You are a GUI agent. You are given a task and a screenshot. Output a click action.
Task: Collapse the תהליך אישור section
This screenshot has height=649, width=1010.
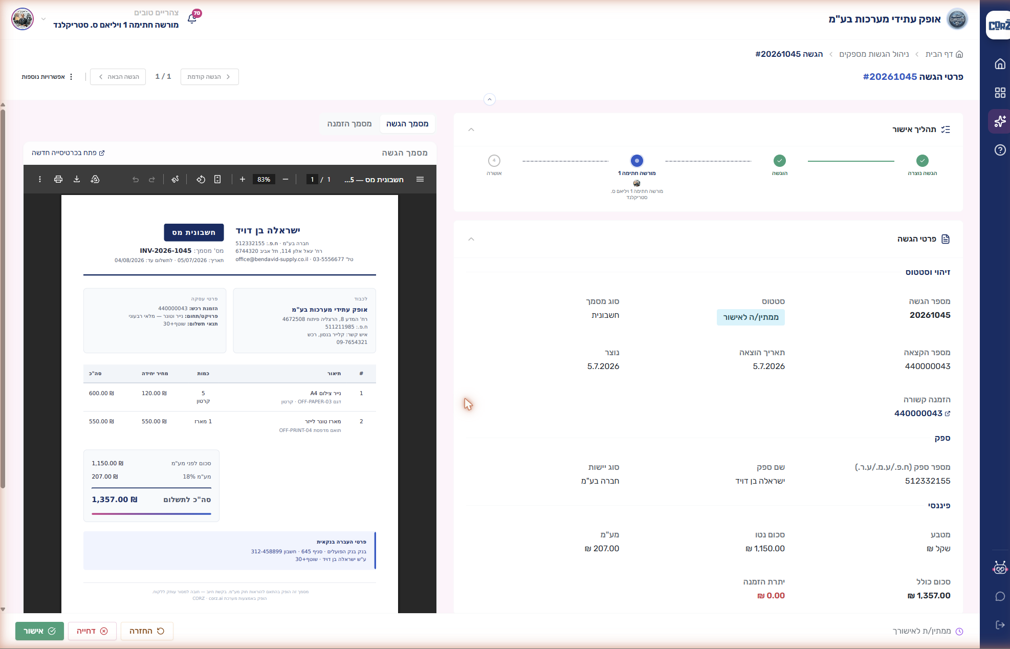pos(471,129)
